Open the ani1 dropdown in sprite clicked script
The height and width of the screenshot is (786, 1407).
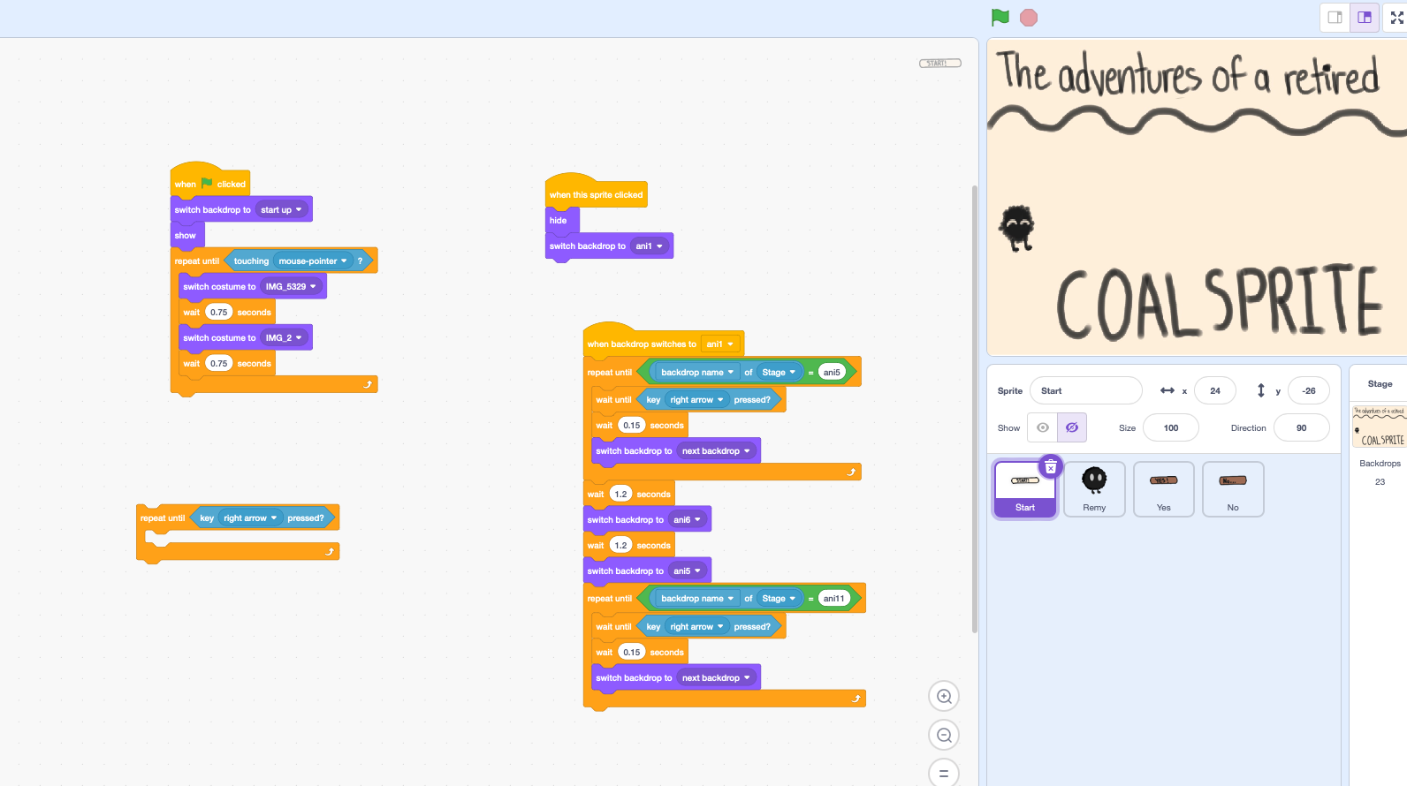coord(650,246)
